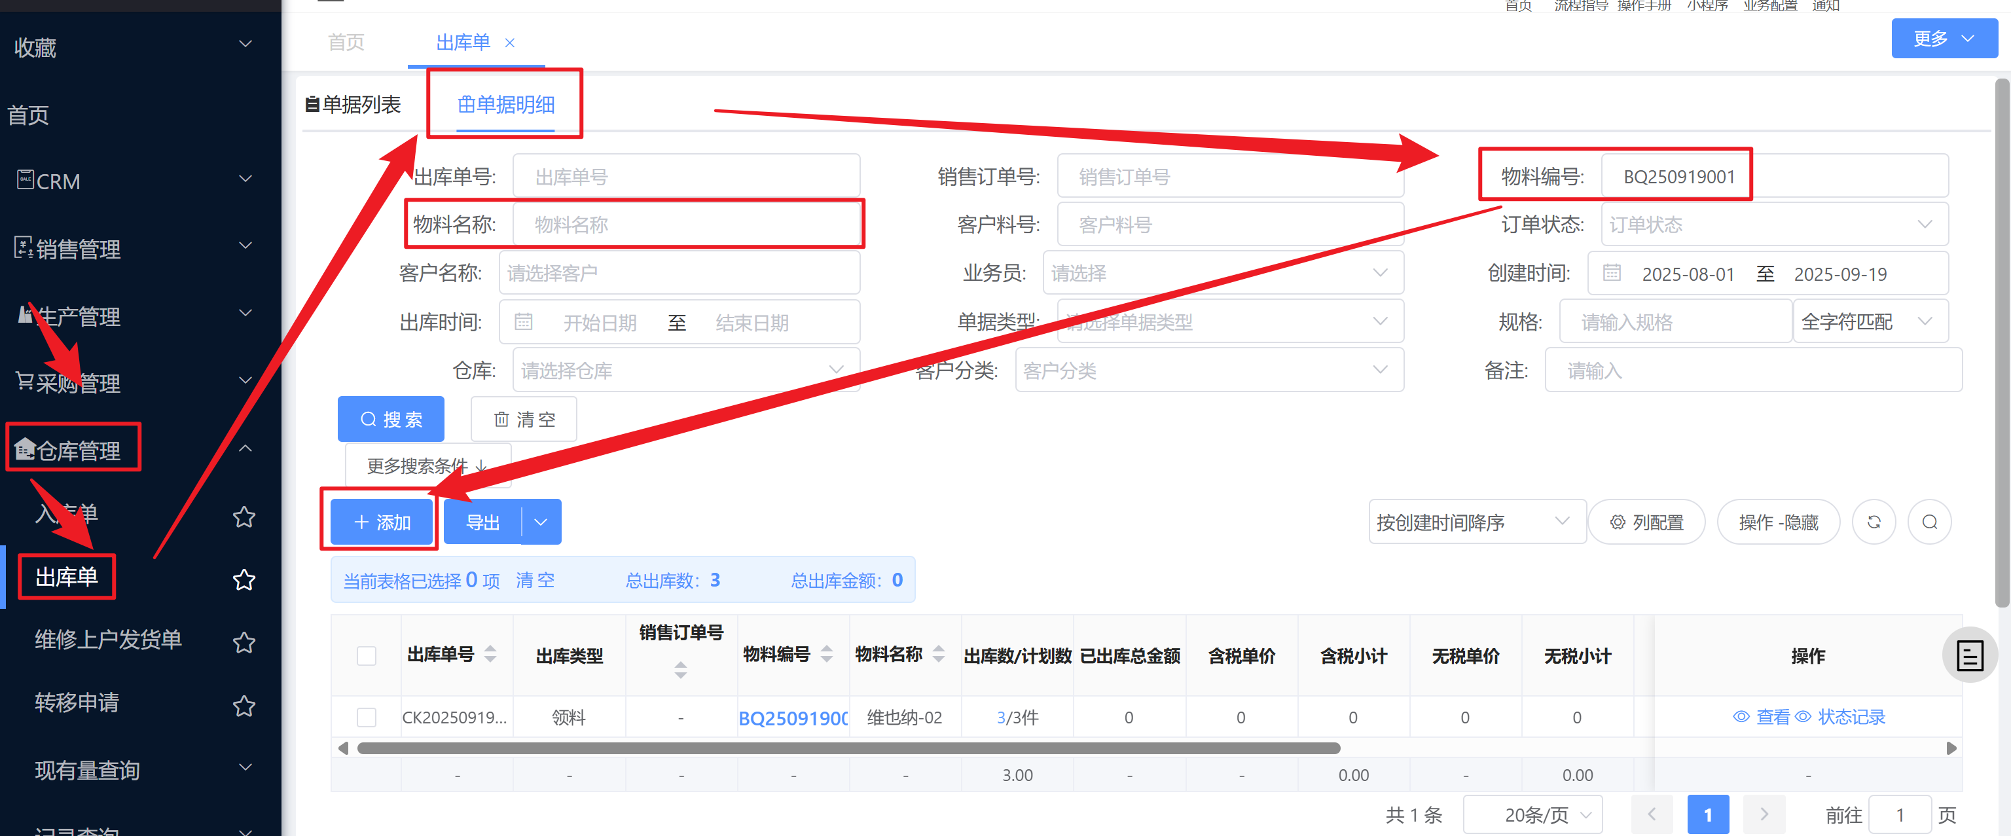The image size is (2011, 836).
Task: Click 清空 link in selection info bar
Action: pos(535,579)
